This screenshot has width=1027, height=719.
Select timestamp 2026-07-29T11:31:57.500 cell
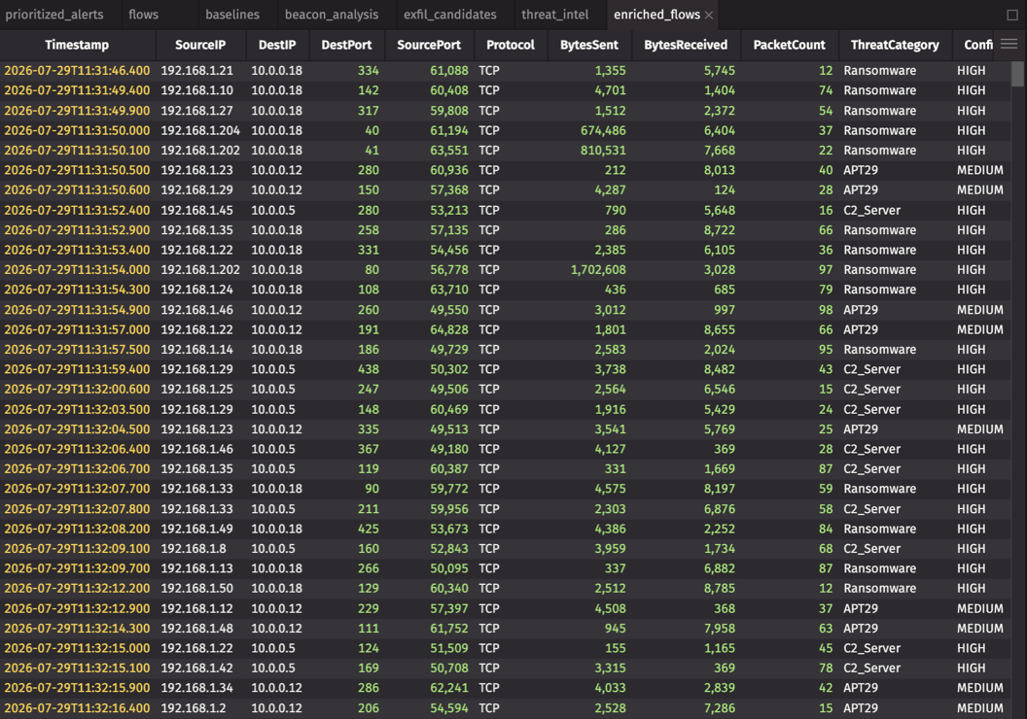(x=77, y=350)
